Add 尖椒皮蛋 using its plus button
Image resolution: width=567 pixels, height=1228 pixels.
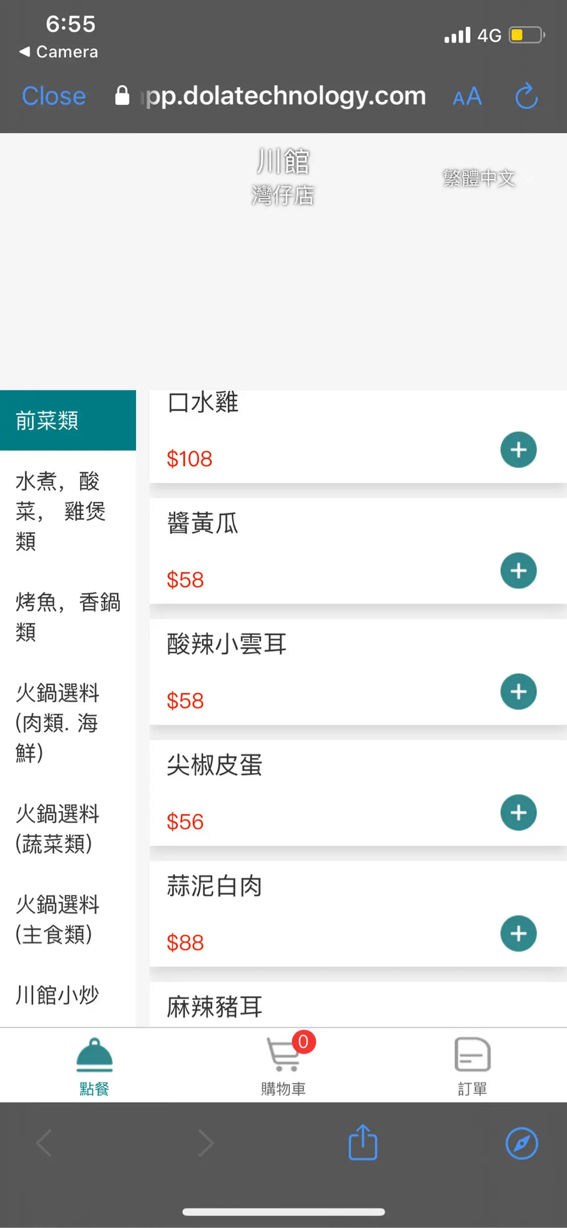click(518, 813)
